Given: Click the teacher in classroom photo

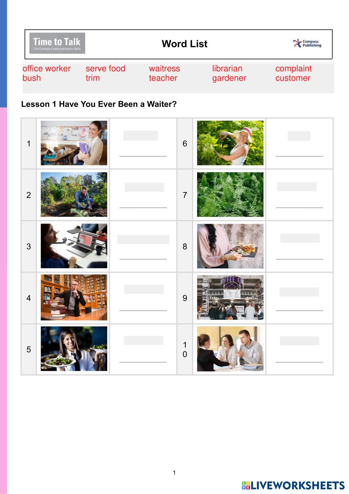Looking at the screenshot, I should click(x=74, y=143).
